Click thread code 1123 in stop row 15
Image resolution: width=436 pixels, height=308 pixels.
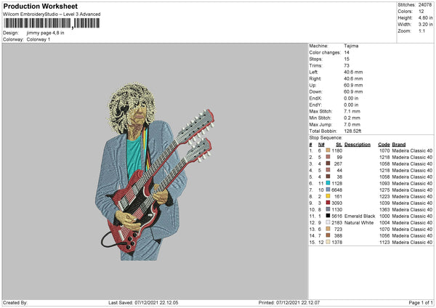[384, 242]
